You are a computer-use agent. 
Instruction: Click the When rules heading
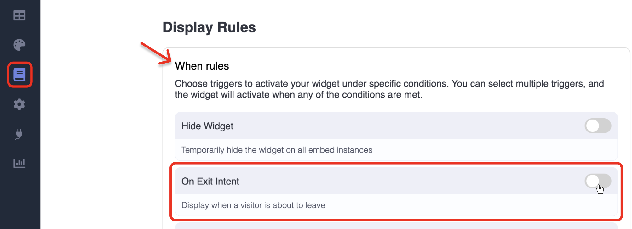pyautogui.click(x=202, y=66)
